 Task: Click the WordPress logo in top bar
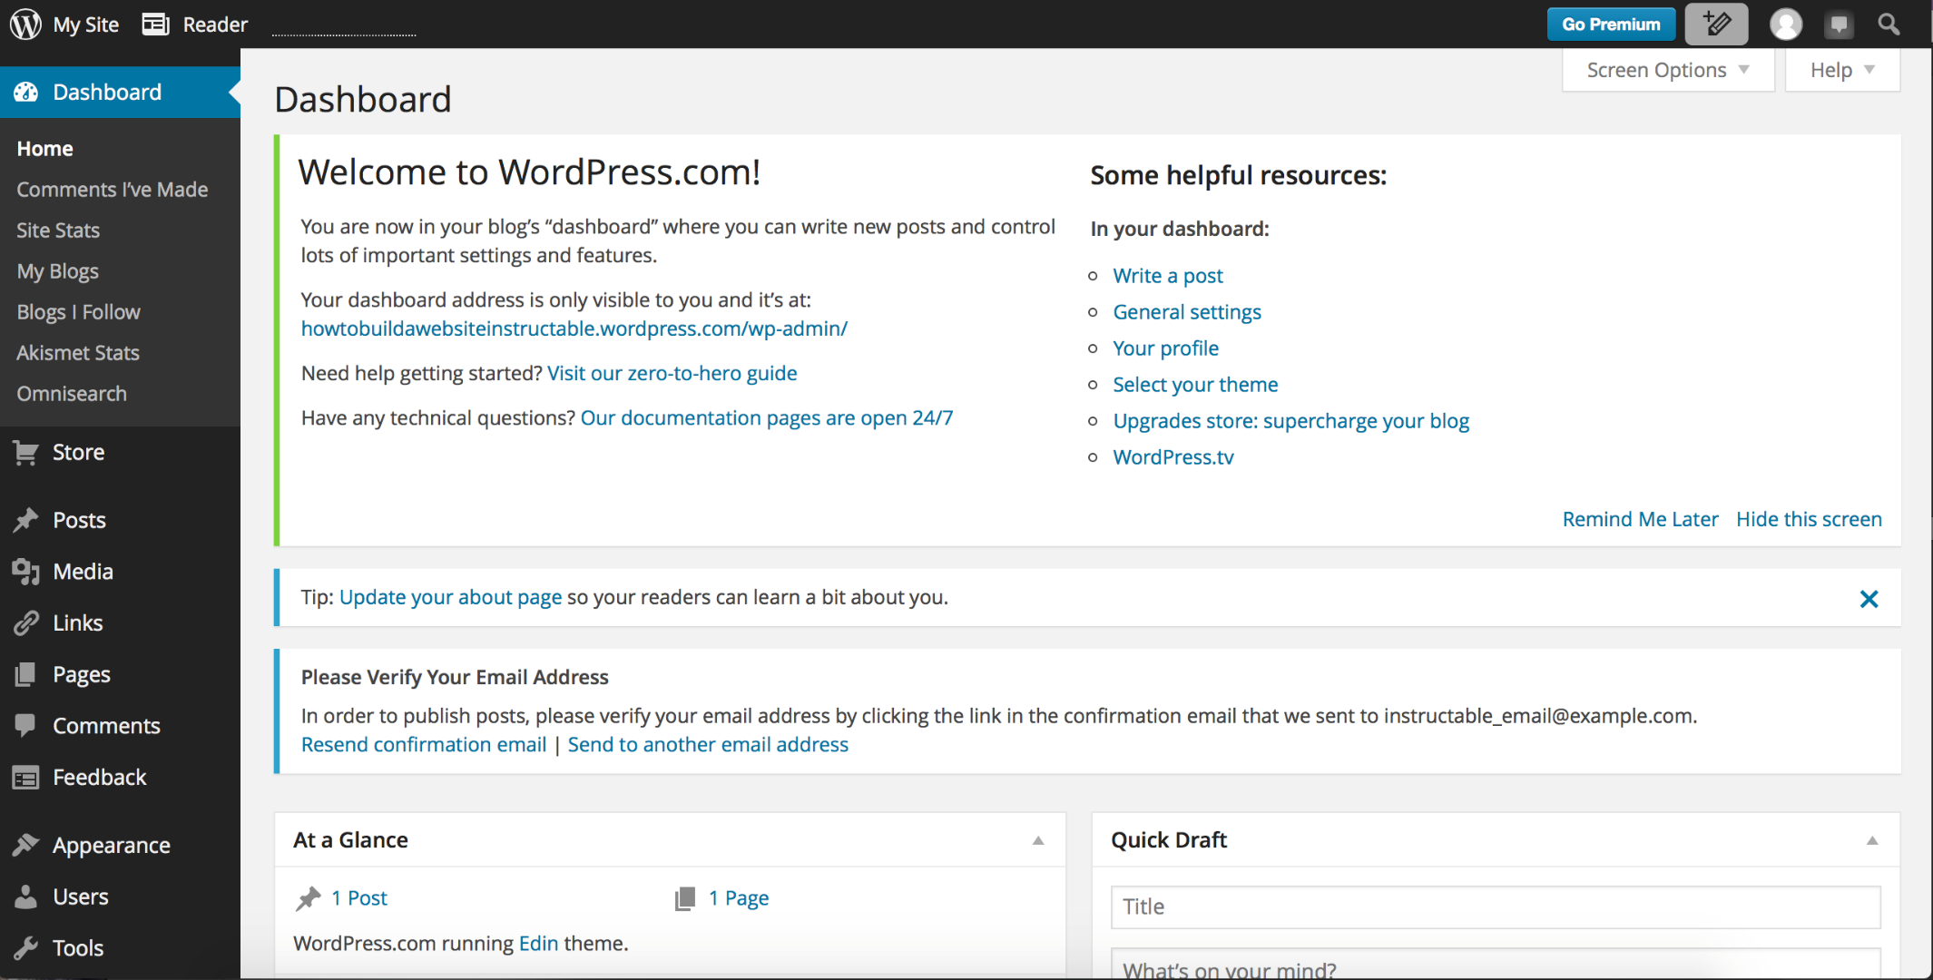(26, 24)
